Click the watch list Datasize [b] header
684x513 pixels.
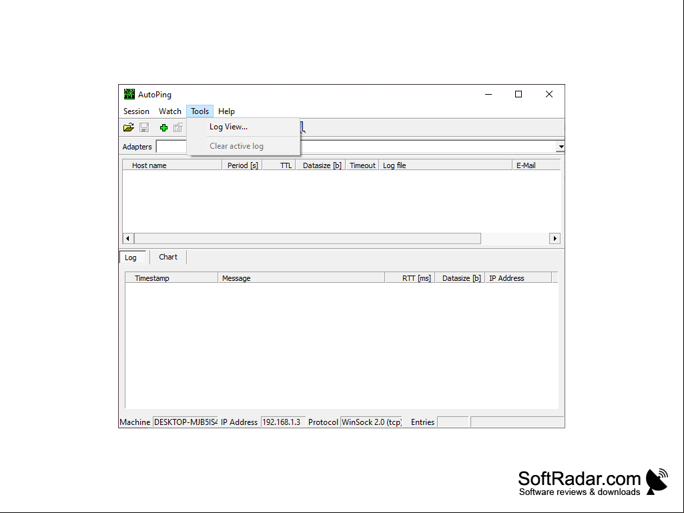[x=321, y=165]
